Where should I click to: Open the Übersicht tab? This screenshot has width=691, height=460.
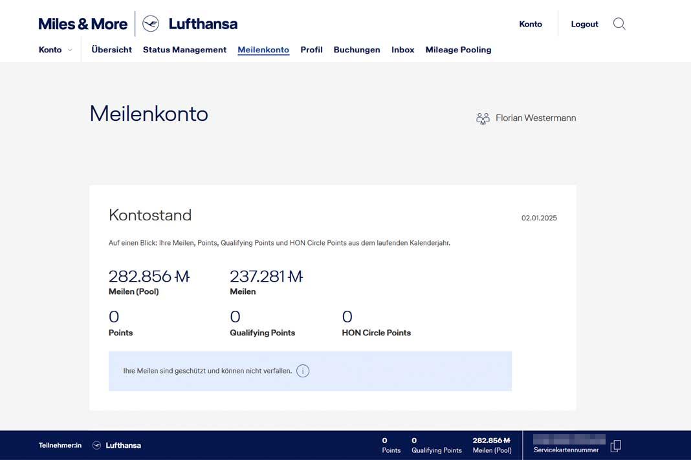point(111,50)
